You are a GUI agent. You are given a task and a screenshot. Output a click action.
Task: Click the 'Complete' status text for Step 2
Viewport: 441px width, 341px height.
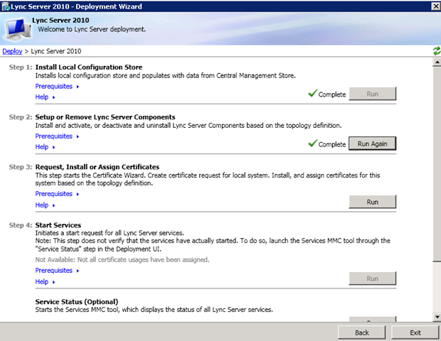332,144
